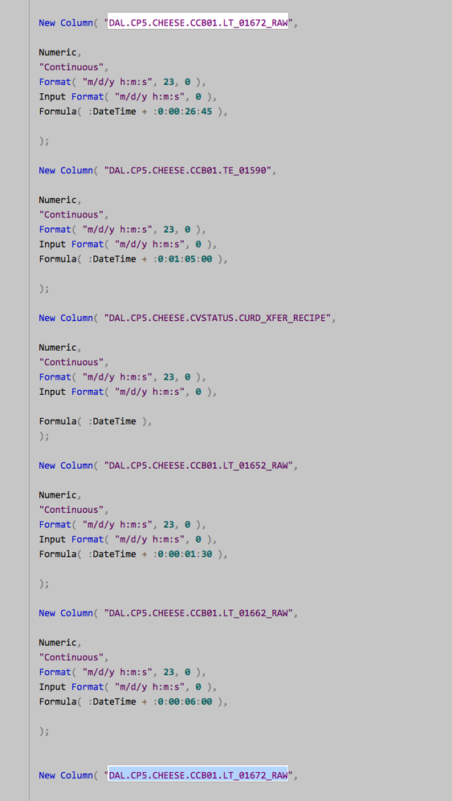This screenshot has width=452, height=801.
Task: Place cursor in the DAL.CP5.CHEESE.CCB01.TE_01590 string
Action: click(187, 171)
